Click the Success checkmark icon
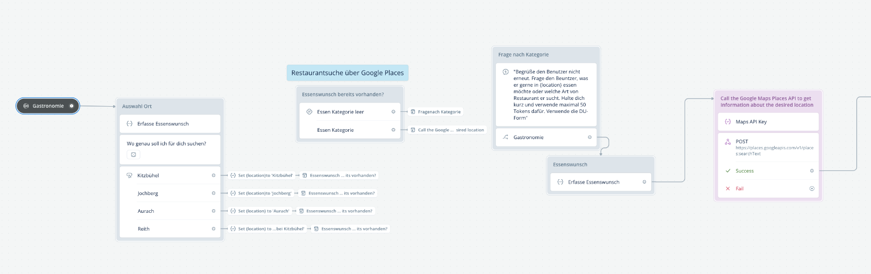 click(x=728, y=171)
